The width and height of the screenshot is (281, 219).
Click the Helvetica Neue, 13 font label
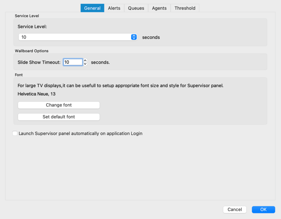pyautogui.click(x=36, y=94)
